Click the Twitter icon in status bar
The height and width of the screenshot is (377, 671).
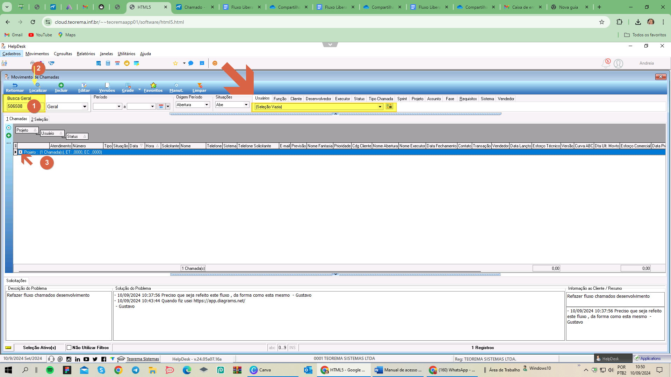(x=95, y=359)
